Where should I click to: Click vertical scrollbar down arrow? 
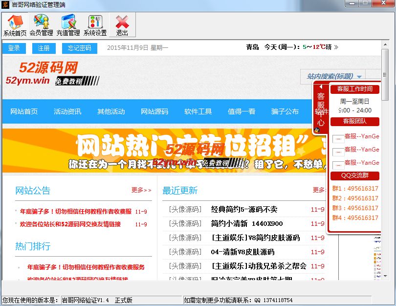tap(385, 276)
